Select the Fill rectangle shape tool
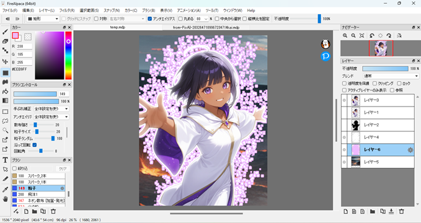421x223 pixels. point(5,72)
